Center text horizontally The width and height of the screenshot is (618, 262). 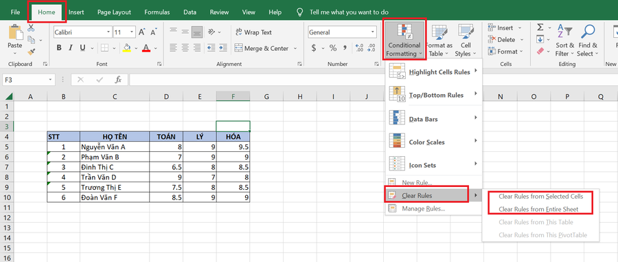point(185,48)
